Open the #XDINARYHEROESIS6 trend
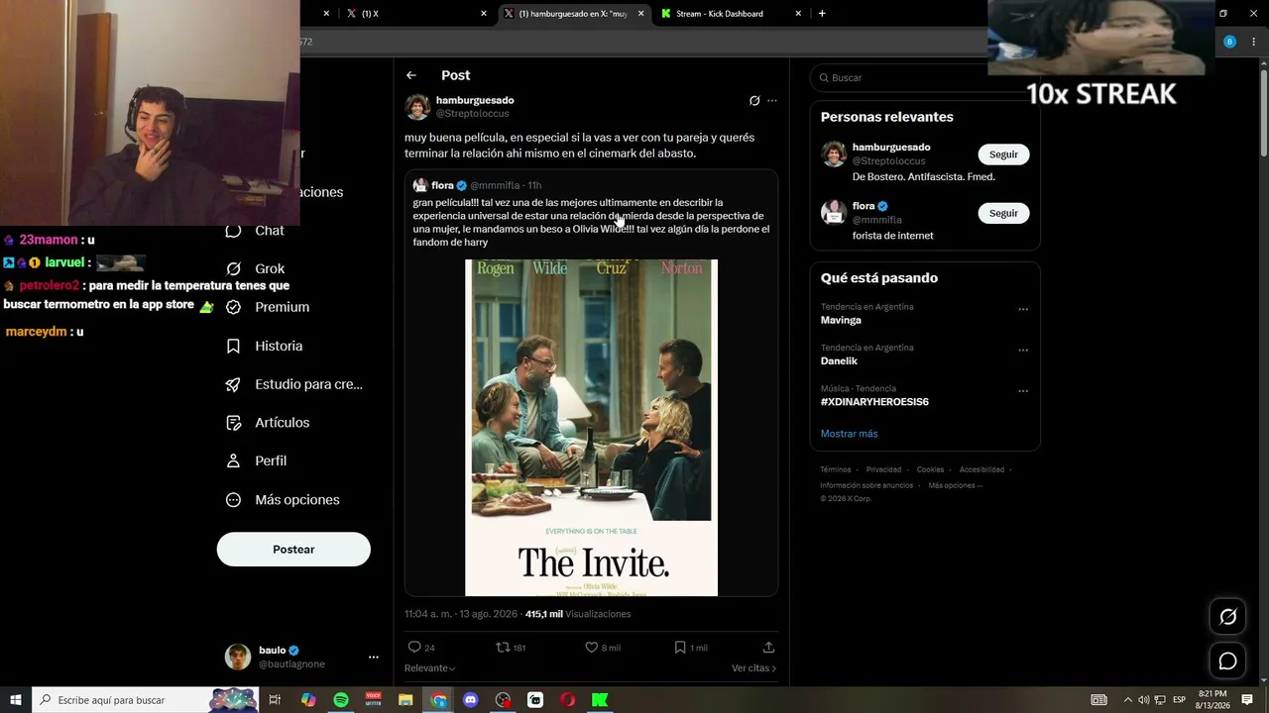 tap(874, 402)
